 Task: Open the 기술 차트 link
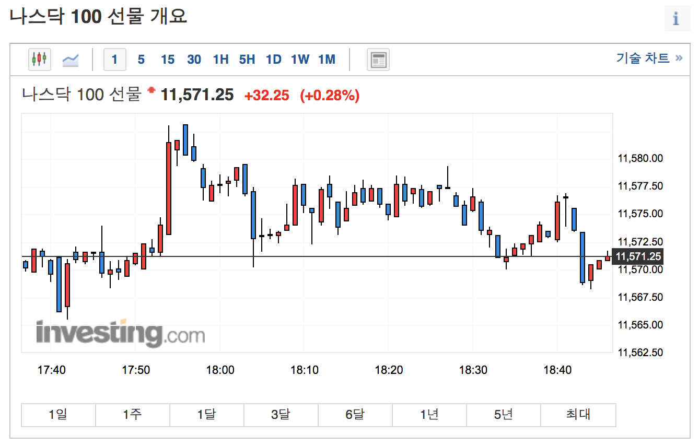point(649,58)
